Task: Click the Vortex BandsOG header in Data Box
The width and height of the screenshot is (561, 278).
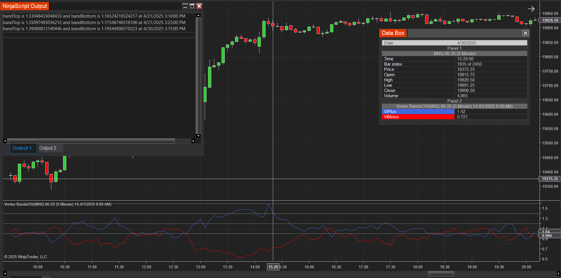Action: tap(454, 106)
